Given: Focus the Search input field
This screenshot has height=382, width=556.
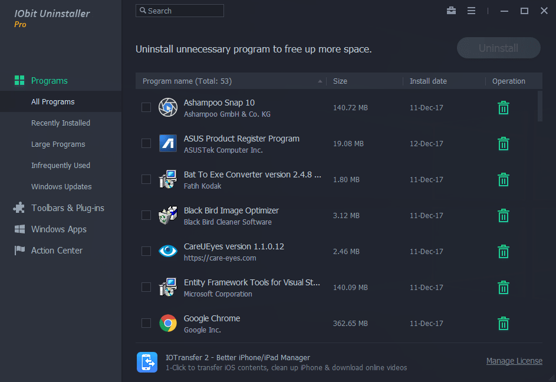Looking at the screenshot, I should pyautogui.click(x=179, y=11).
